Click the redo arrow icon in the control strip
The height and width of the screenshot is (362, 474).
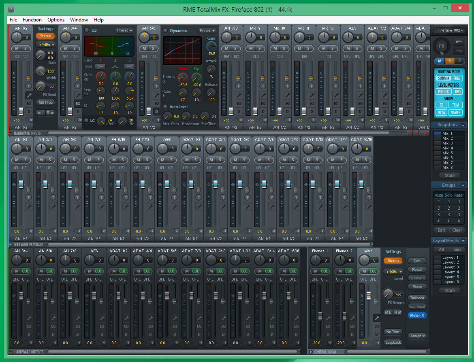click(x=459, y=51)
